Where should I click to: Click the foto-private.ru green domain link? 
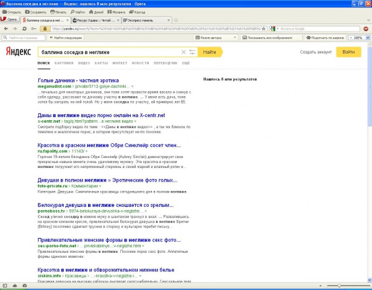coord(53,186)
